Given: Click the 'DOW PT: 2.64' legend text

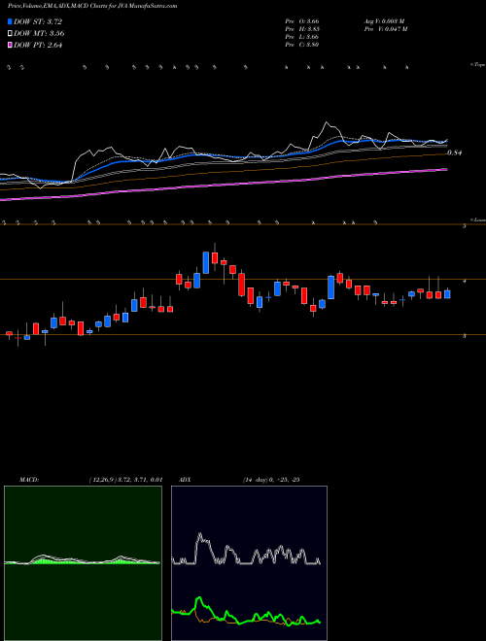Looking at the screenshot, I should point(38,45).
